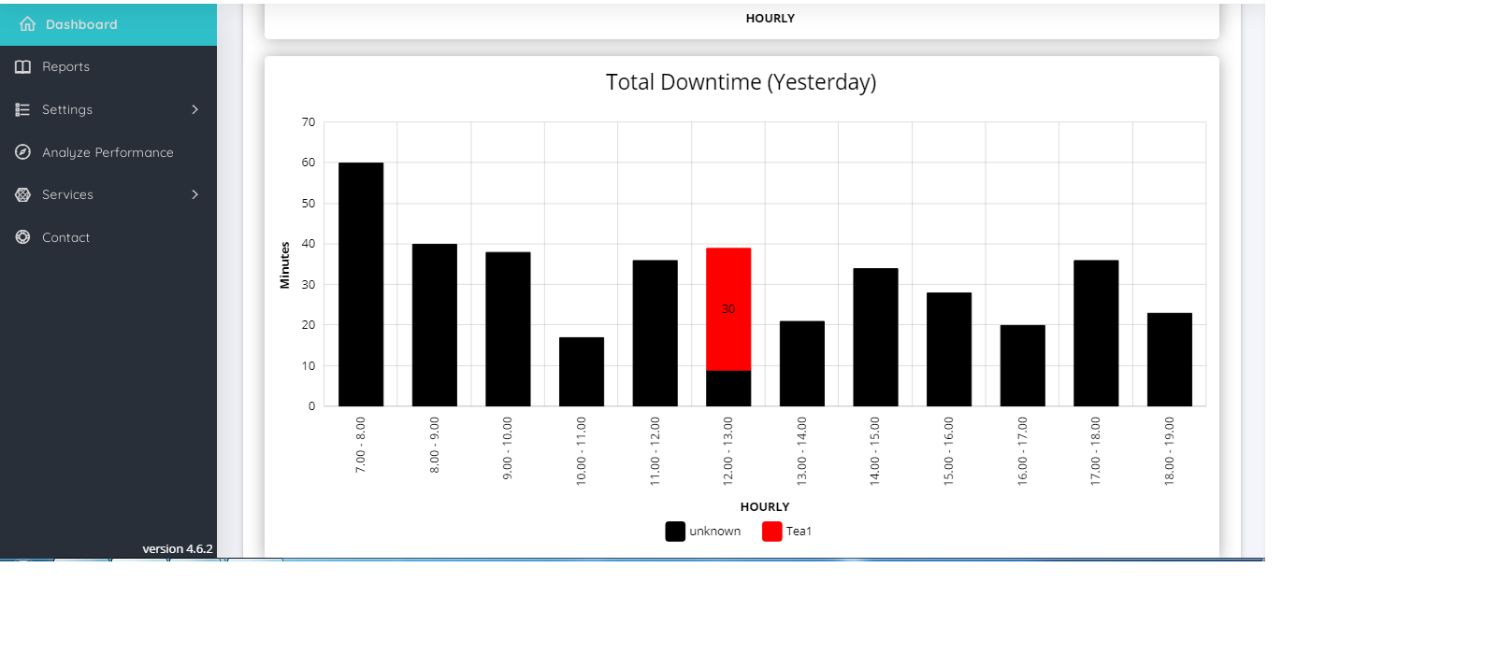Image resolution: width=1498 pixels, height=667 pixels.
Task: Click the red Tea1 bar segment labeled 30
Action: click(x=728, y=309)
